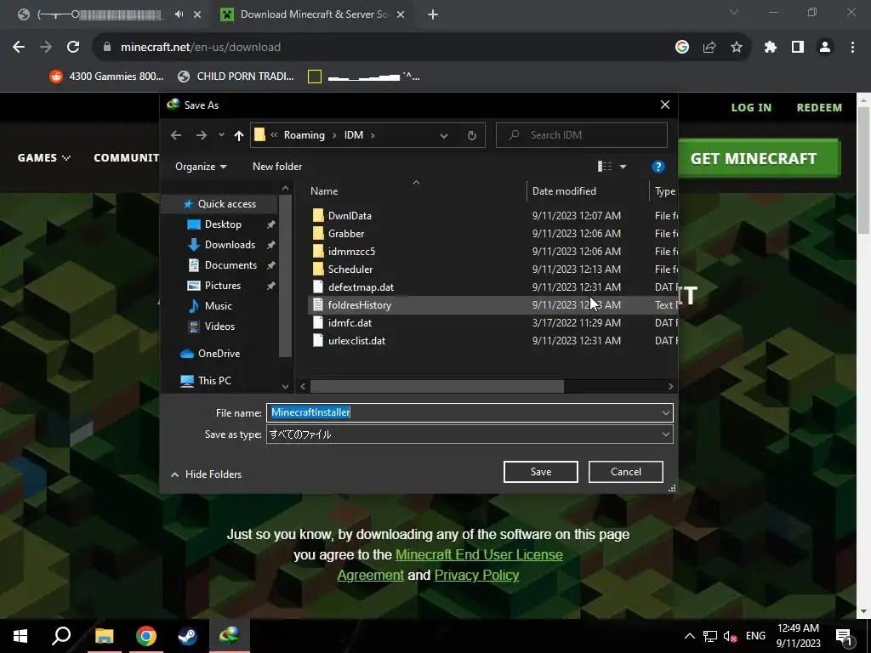This screenshot has height=653, width=871.
Task: Sort files by Date modified column
Action: 564,191
